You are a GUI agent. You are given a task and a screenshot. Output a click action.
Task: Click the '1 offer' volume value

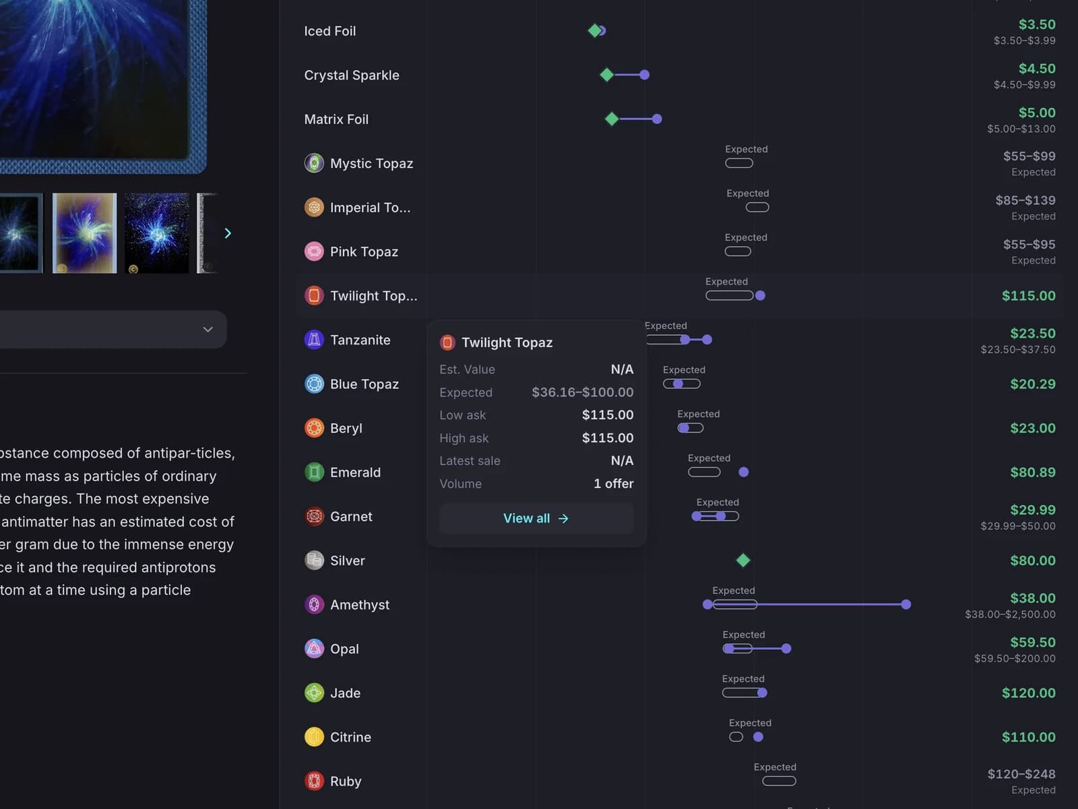pyautogui.click(x=613, y=483)
